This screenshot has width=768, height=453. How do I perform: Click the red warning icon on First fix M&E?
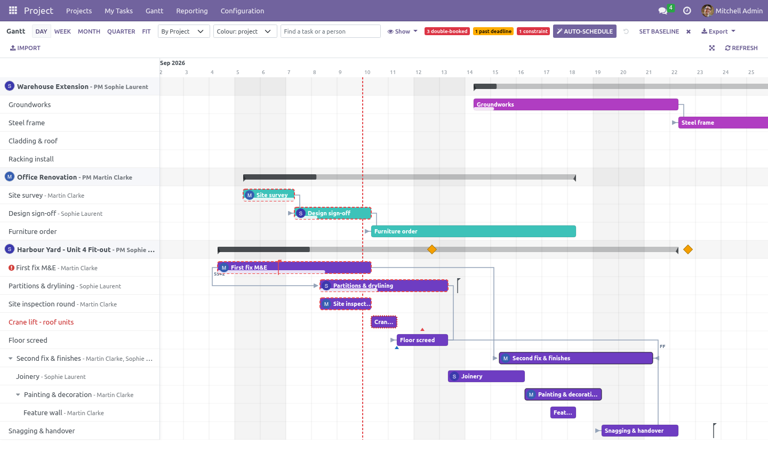[x=11, y=268]
